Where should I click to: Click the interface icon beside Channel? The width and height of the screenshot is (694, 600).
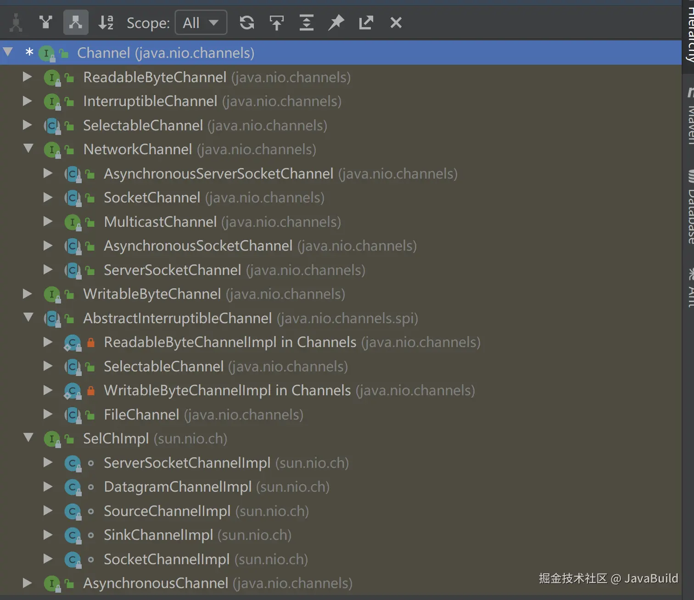[46, 53]
